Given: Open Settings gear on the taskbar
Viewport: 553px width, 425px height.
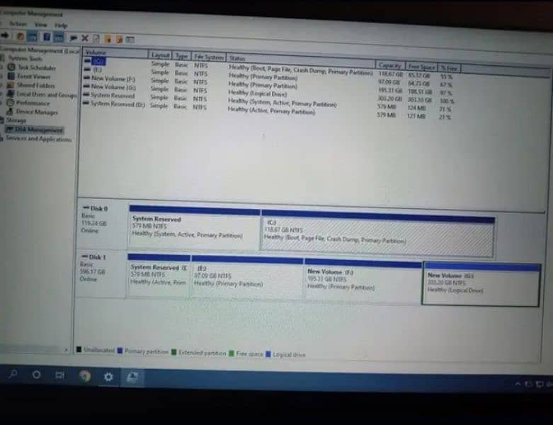Looking at the screenshot, I should (x=108, y=377).
